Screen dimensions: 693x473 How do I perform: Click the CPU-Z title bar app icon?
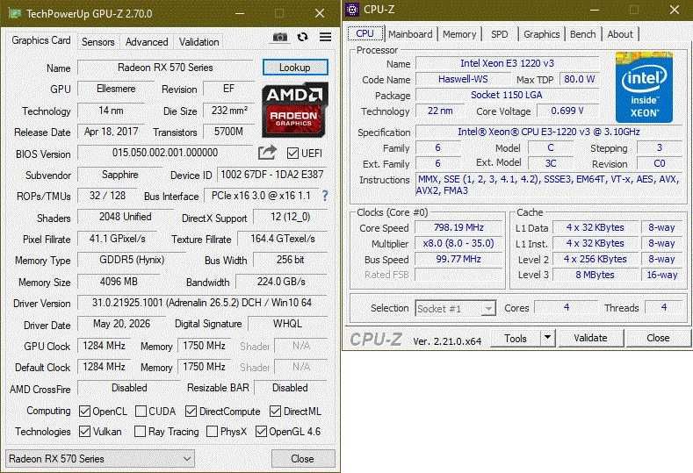coord(352,10)
